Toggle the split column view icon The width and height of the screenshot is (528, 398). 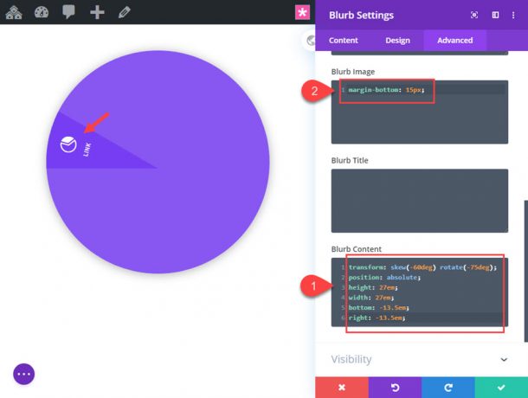pos(495,16)
